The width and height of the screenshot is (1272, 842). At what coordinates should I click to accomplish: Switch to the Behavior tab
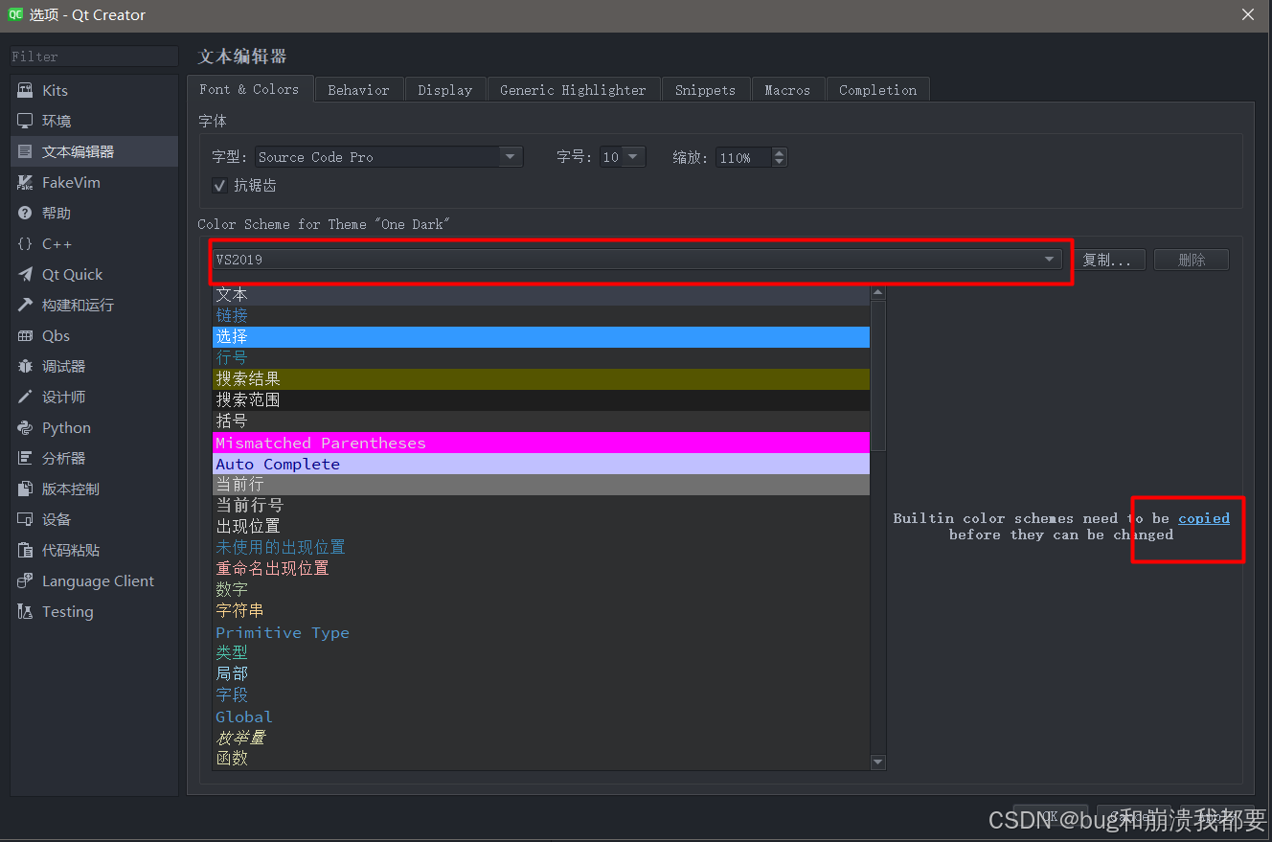[358, 90]
